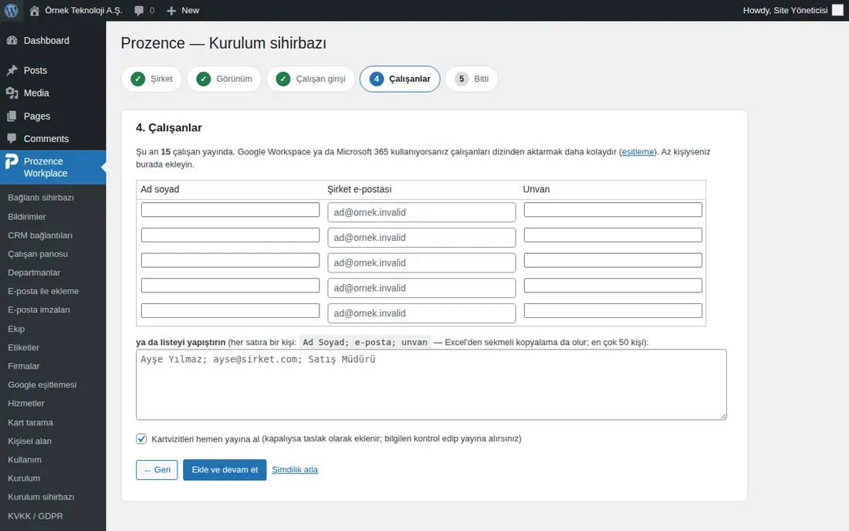Focus the last row Şirket e-postası field
Viewport: 849px width, 531px height.
coord(421,313)
